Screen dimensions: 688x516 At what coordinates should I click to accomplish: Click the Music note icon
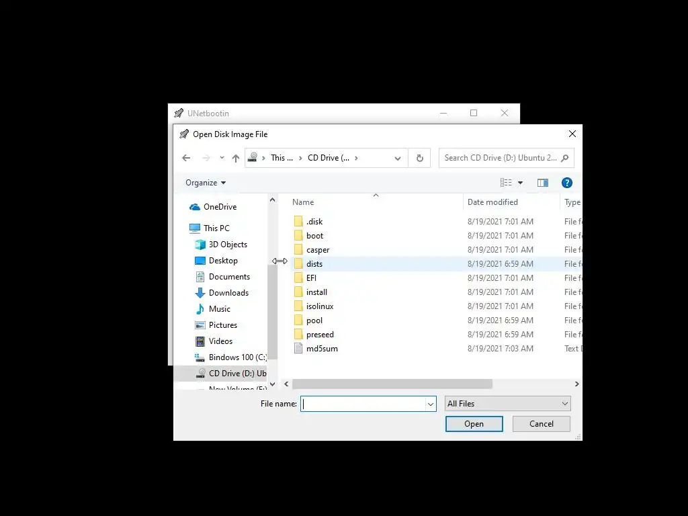200,309
